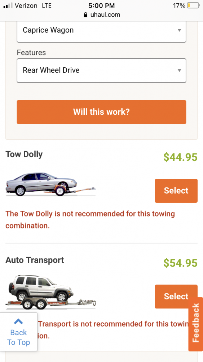Tap the Back To Top up-arrow icon
Screen dimensions: 203x362
tap(18, 321)
